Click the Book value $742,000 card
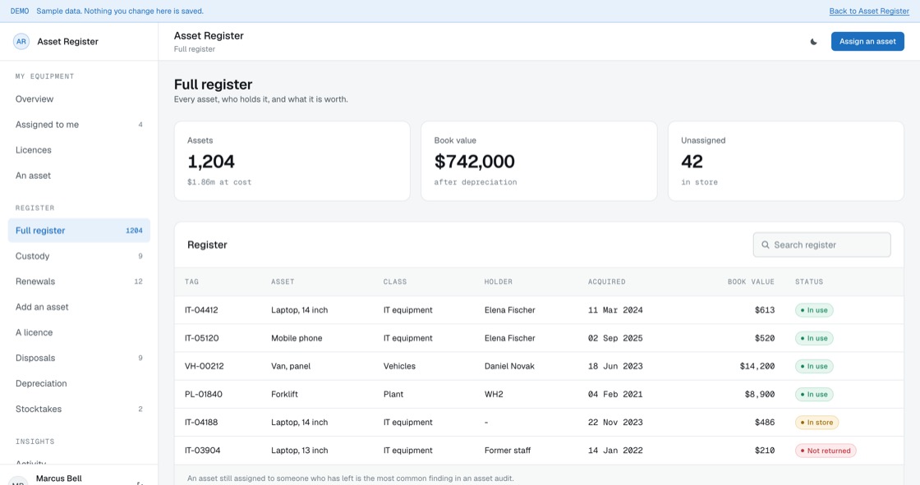920x485 pixels. [x=539, y=162]
